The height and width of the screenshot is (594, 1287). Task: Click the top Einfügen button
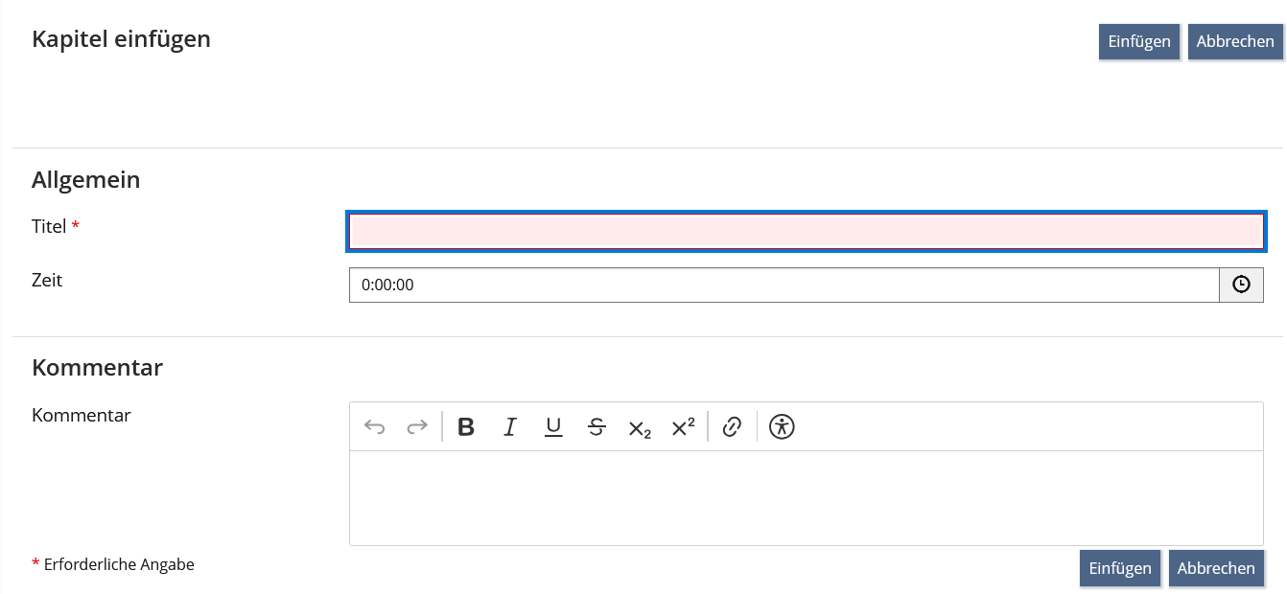tap(1139, 42)
